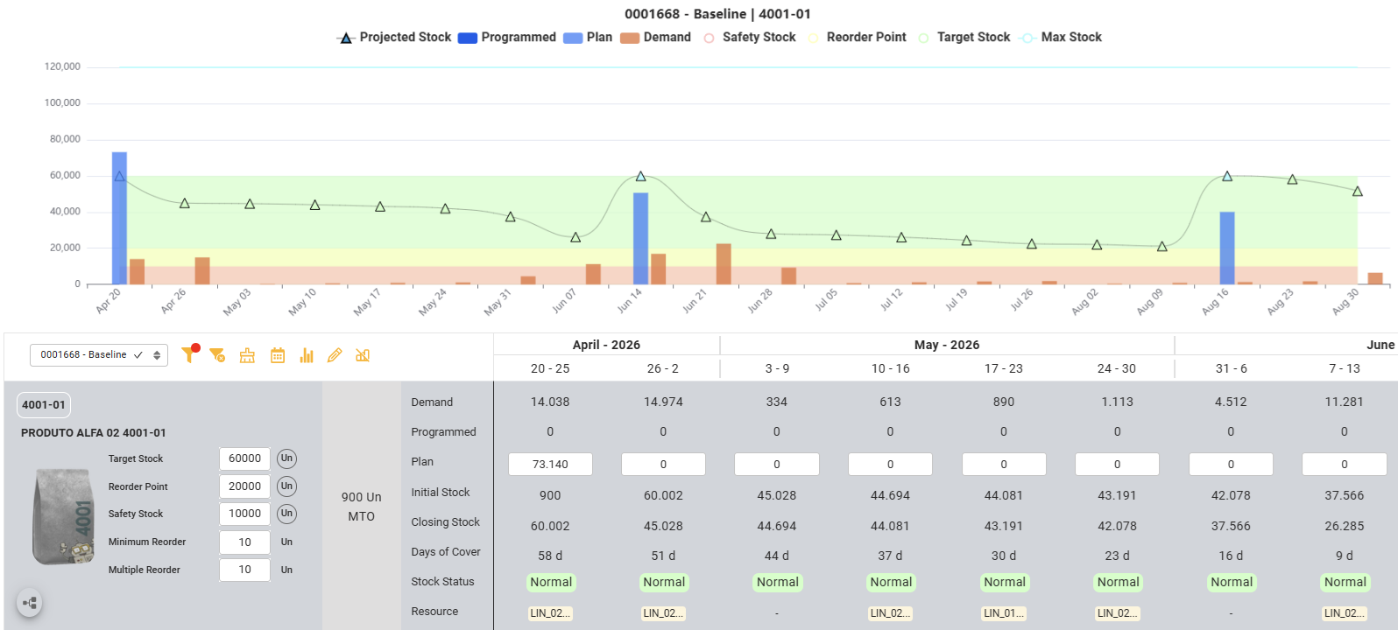Open the calendar icon in toolbar
The height and width of the screenshot is (630, 1398).
click(x=278, y=355)
